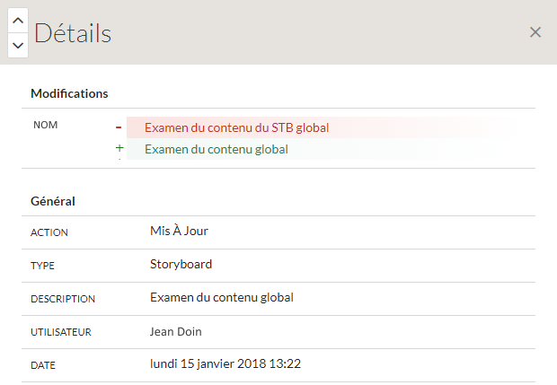Click the NOM field label

[x=46, y=125]
